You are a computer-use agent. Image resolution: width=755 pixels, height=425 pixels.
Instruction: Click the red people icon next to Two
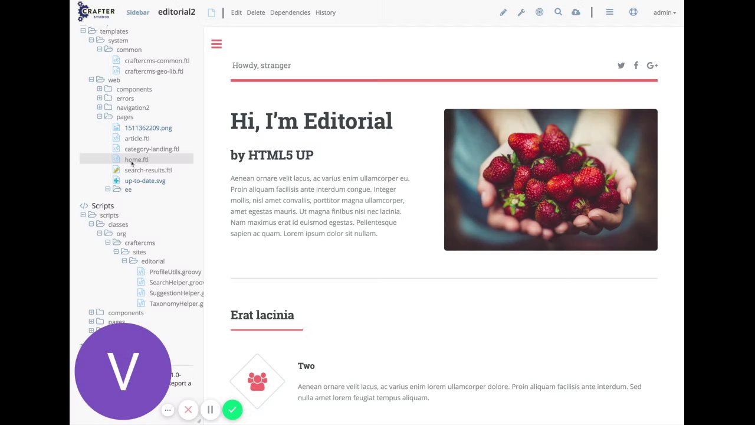pyautogui.click(x=257, y=381)
